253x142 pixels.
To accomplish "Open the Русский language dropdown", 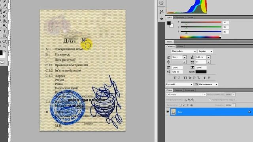I will coord(179,84).
